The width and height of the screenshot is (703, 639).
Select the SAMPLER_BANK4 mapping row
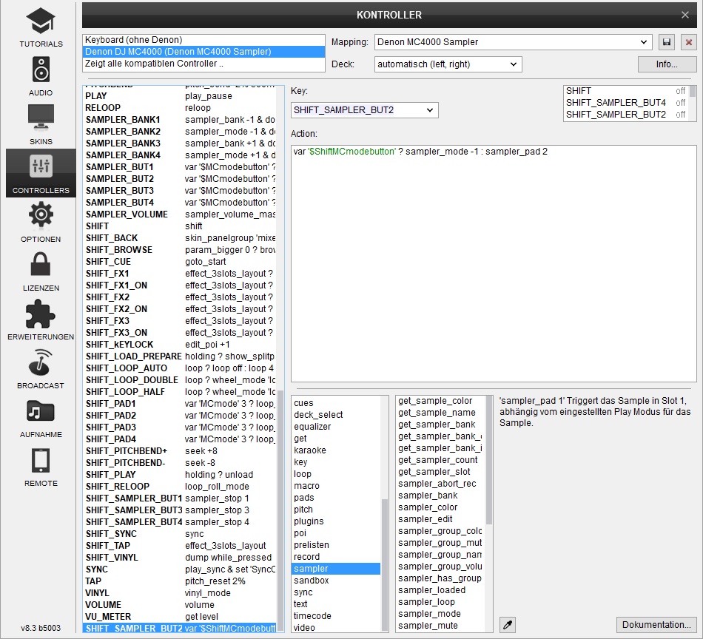(x=181, y=155)
